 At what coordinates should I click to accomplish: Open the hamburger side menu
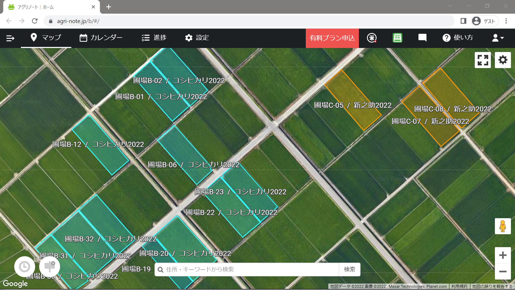(10, 38)
